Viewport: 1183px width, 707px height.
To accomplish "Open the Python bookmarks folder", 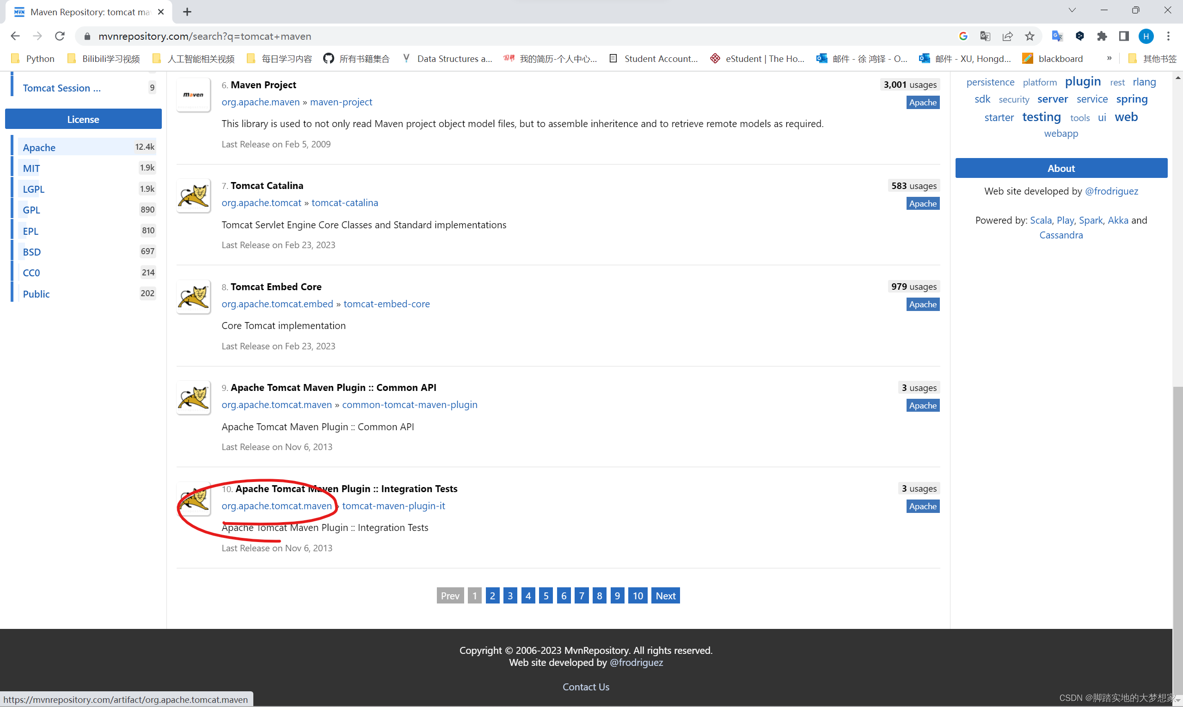I will [33, 59].
